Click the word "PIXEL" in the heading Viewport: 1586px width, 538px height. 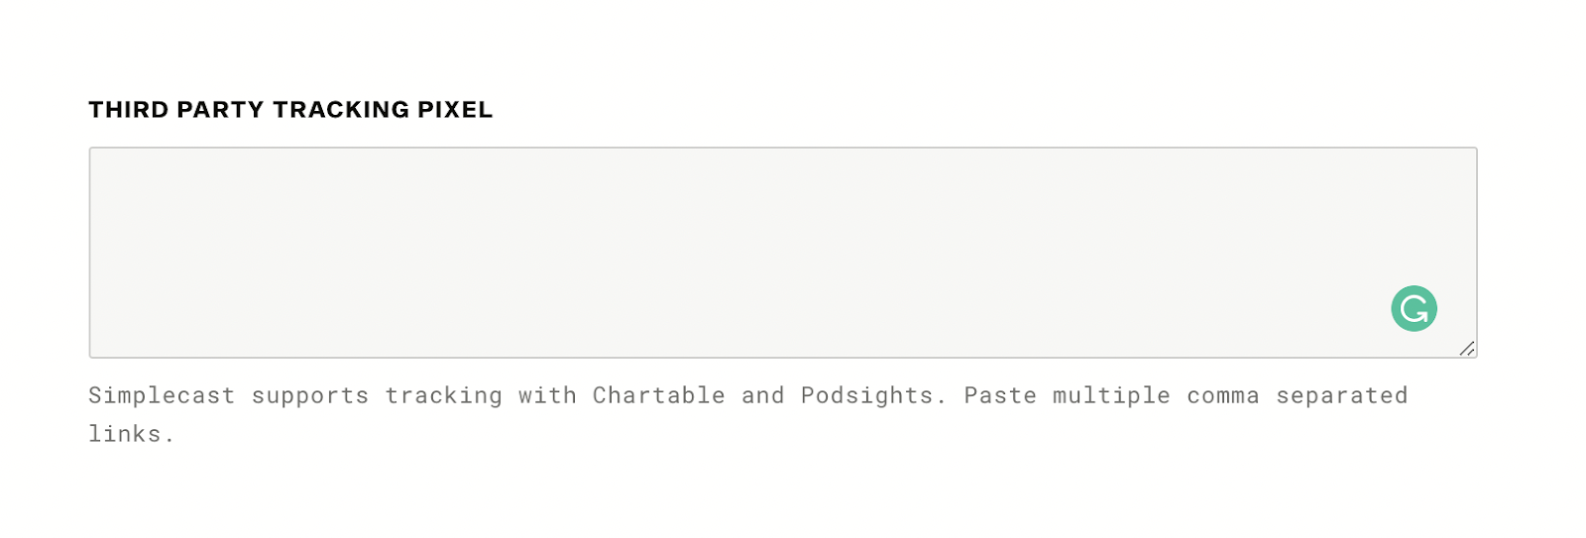pos(455,110)
